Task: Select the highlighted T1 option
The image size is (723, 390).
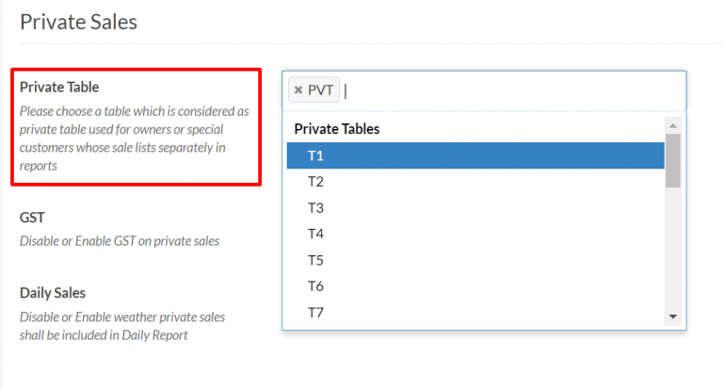Action: [475, 155]
